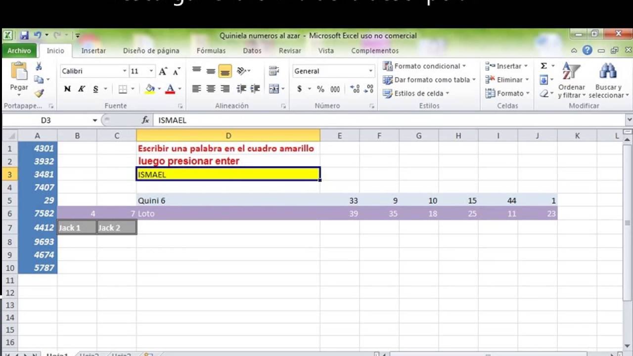Toggle the highlighted bottom vertical alignment
Image resolution: width=633 pixels, height=356 pixels.
click(225, 71)
